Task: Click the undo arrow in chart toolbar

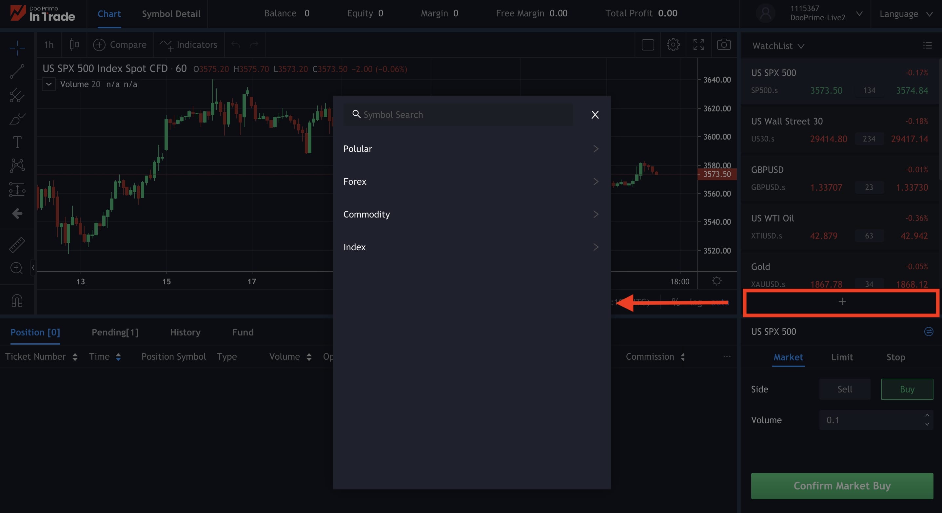Action: coord(235,45)
